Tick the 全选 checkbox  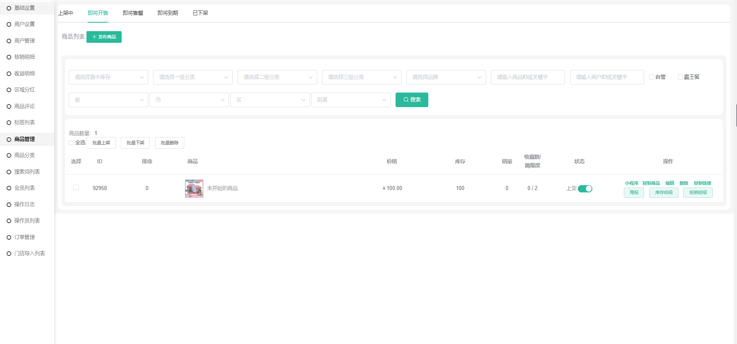pyautogui.click(x=72, y=143)
